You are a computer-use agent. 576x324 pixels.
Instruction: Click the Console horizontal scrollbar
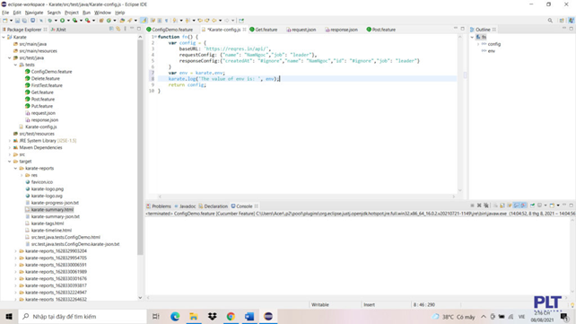click(358, 298)
